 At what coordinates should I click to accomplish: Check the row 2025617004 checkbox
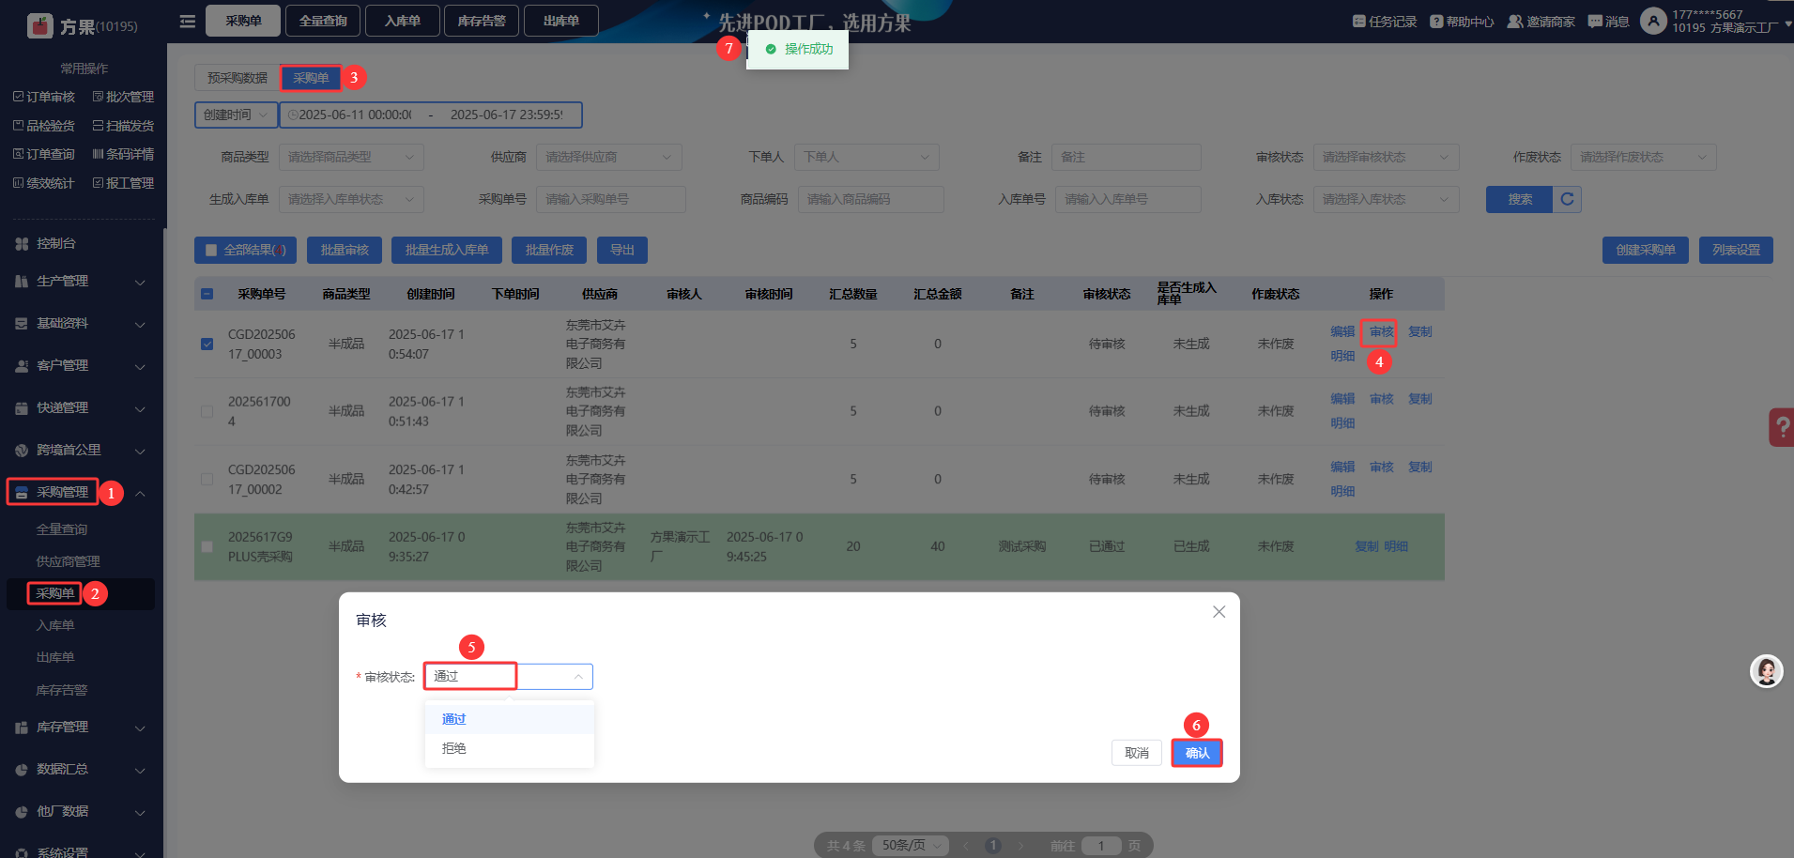pyautogui.click(x=207, y=411)
